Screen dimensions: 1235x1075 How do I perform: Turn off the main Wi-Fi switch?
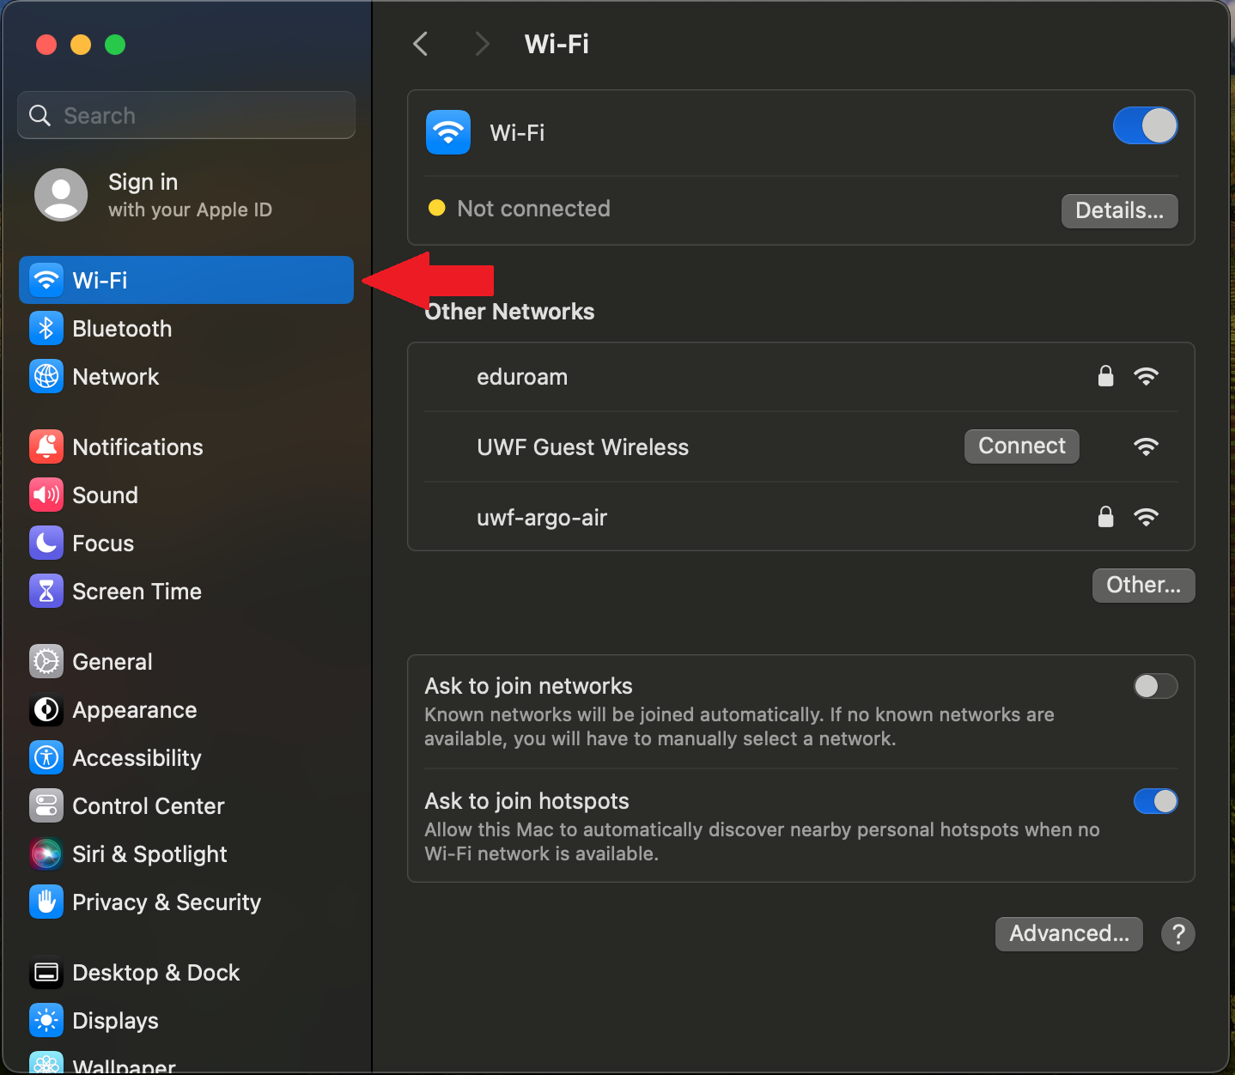pyautogui.click(x=1145, y=125)
